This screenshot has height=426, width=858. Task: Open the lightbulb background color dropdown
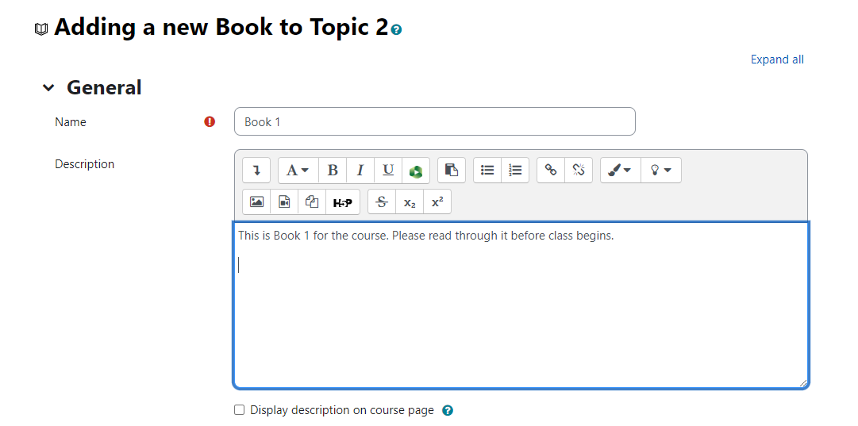tap(660, 170)
